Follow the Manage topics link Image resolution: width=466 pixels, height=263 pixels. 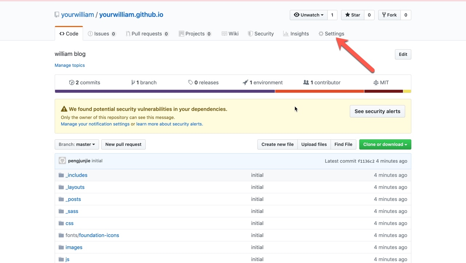(70, 65)
